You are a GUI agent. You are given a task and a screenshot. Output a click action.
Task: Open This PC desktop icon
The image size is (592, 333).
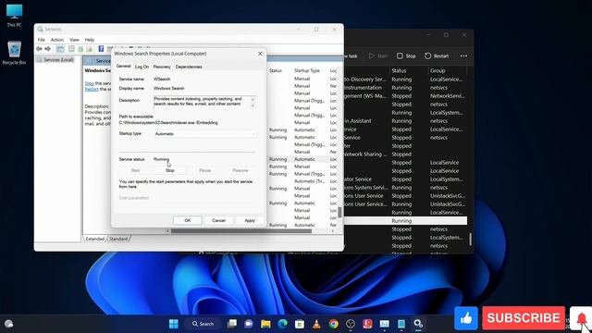coord(15,16)
